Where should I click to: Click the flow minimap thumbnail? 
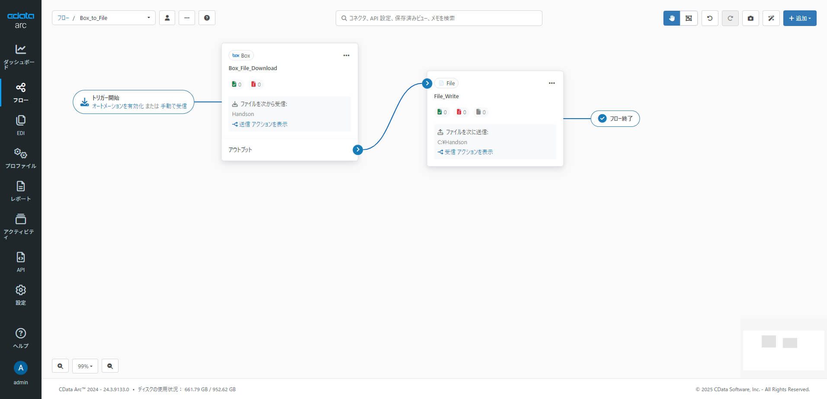pos(783,350)
